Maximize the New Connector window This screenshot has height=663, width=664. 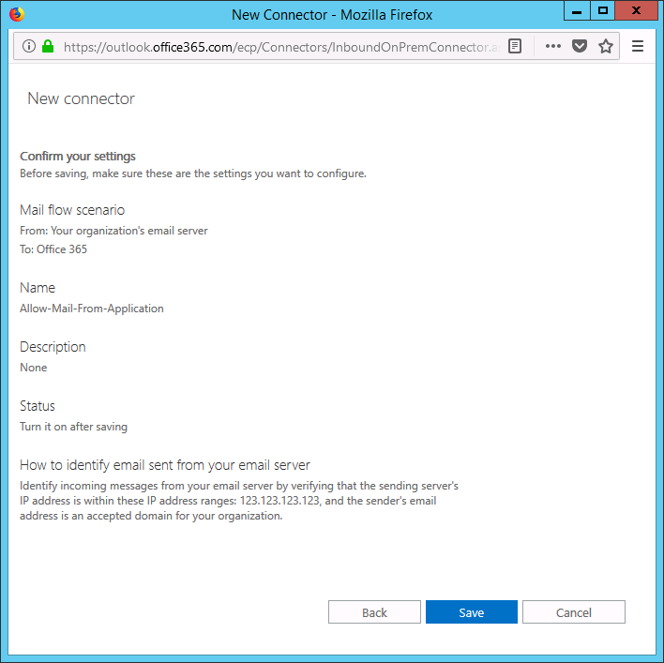(x=603, y=11)
